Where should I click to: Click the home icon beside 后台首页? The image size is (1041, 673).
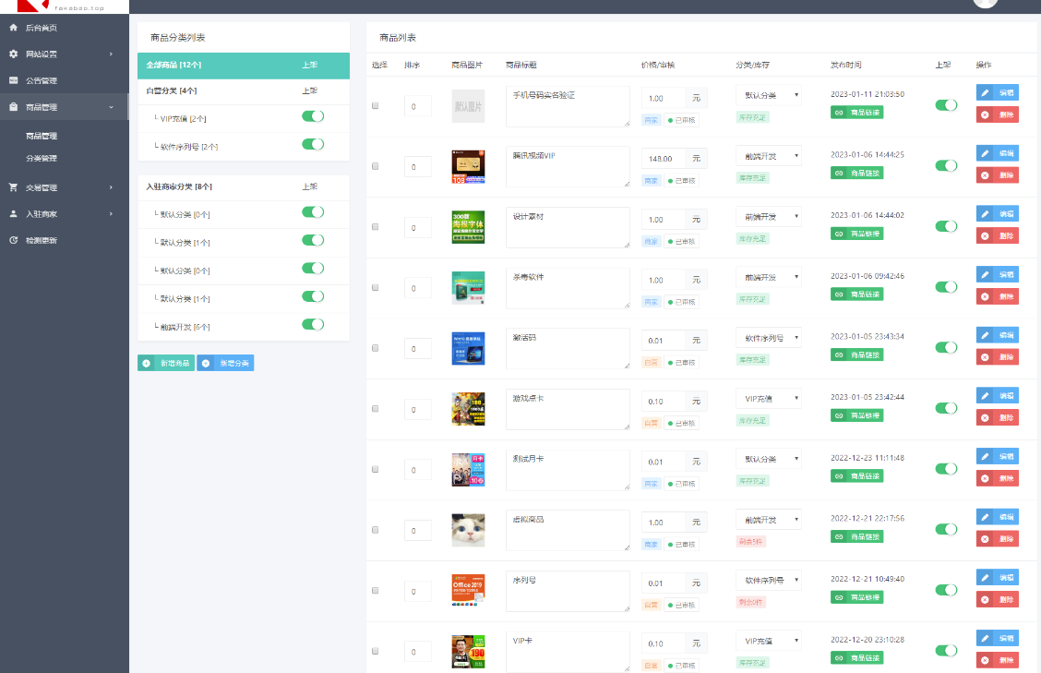point(13,28)
